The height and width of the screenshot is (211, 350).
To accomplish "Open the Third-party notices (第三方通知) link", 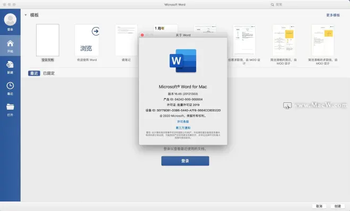I will 183,128.
